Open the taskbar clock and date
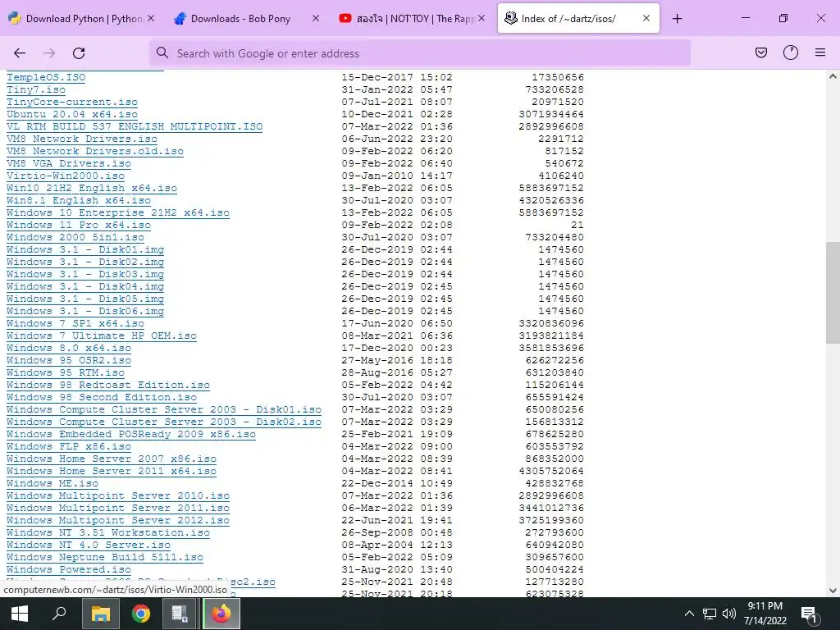 click(x=765, y=614)
